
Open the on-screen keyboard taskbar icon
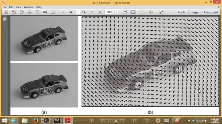coord(166,121)
